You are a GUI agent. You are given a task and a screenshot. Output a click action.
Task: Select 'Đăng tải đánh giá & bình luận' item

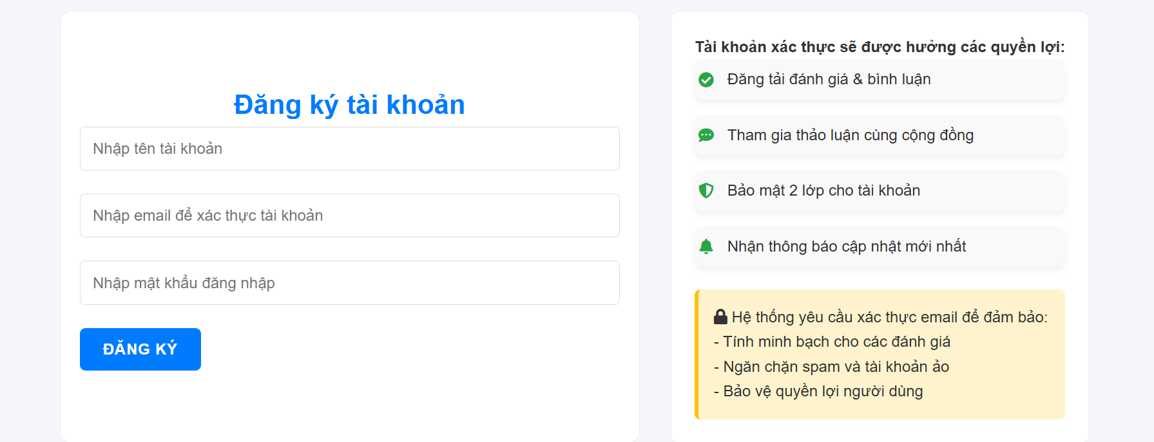click(x=880, y=80)
